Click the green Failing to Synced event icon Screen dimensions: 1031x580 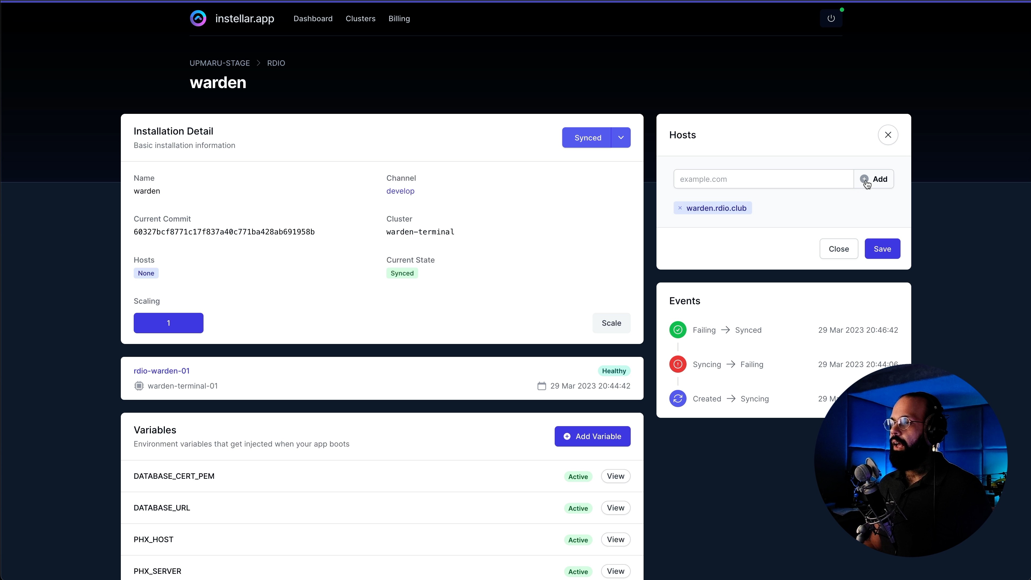pyautogui.click(x=678, y=330)
